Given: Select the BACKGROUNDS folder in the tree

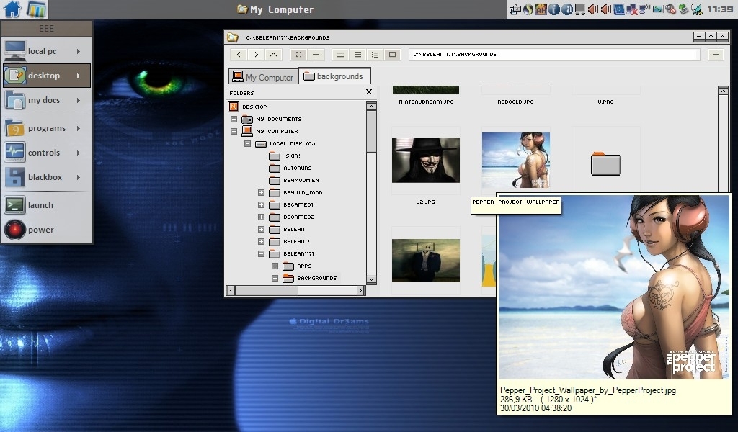Looking at the screenshot, I should tap(310, 278).
